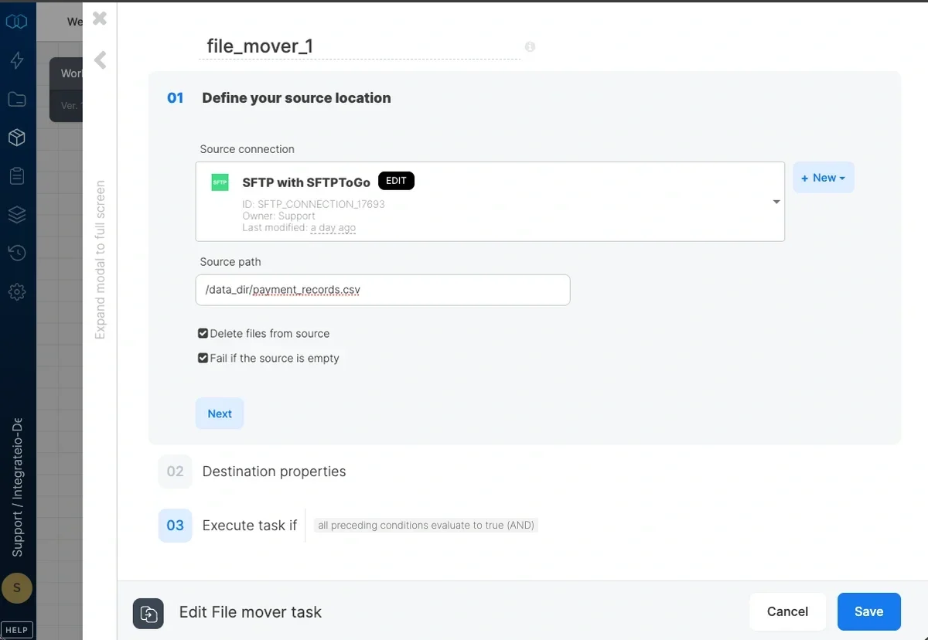Open the folder/projects icon in the sidebar
The width and height of the screenshot is (928, 640).
tap(17, 99)
